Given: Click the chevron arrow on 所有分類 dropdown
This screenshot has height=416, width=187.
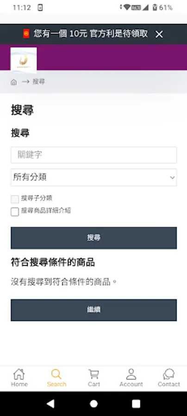Looking at the screenshot, I should [x=172, y=177].
